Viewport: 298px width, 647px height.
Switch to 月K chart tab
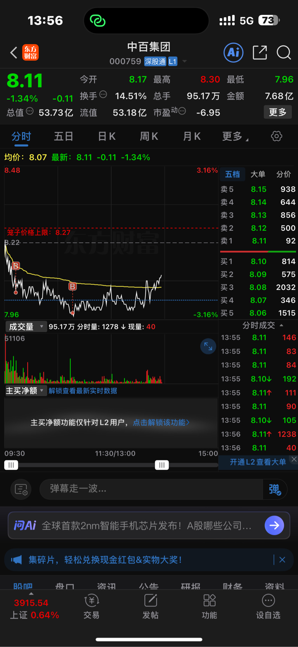pos(192,136)
